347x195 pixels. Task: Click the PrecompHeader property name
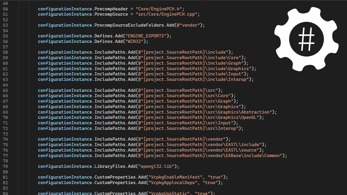(x=111, y=9)
